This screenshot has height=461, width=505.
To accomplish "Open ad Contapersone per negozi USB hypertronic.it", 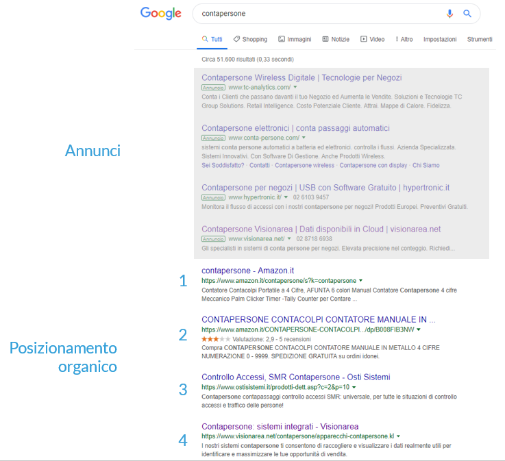I will tap(325, 188).
